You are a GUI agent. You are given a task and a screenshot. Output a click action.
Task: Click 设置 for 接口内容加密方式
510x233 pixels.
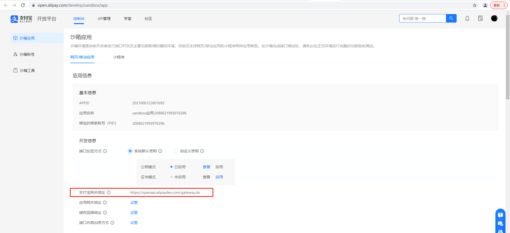[134, 223]
